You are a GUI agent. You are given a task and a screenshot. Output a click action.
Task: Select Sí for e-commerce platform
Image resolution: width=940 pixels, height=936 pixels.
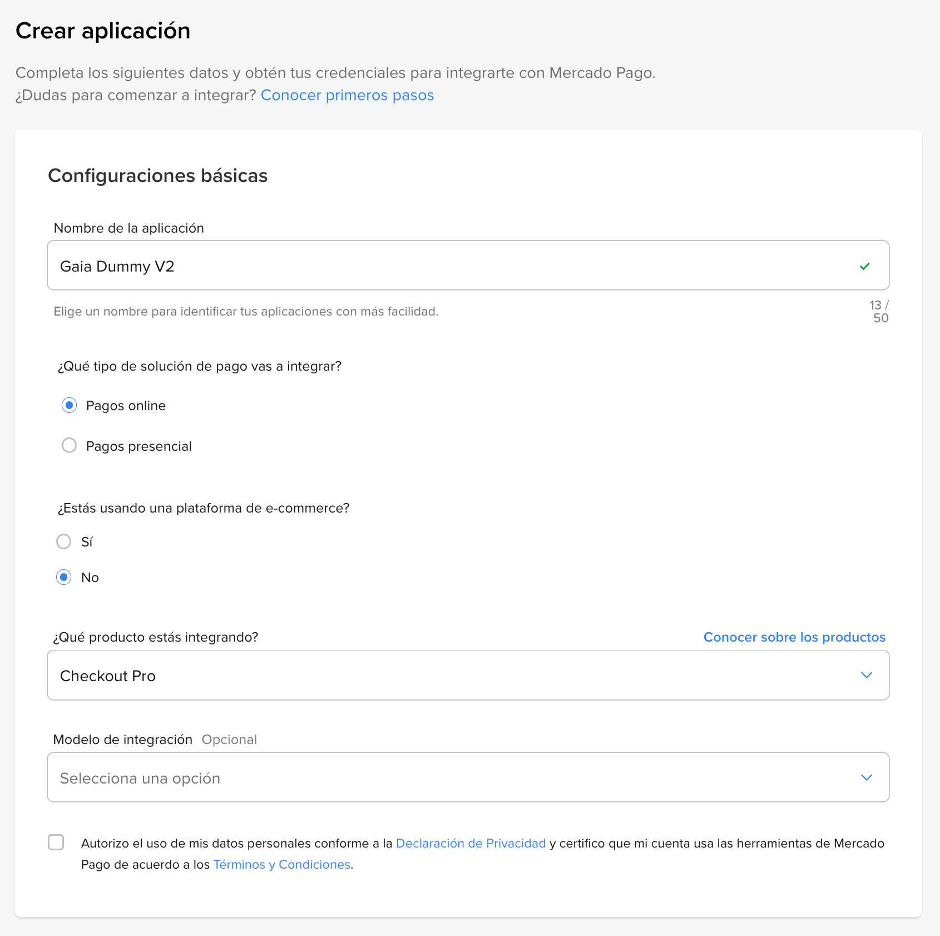click(64, 541)
